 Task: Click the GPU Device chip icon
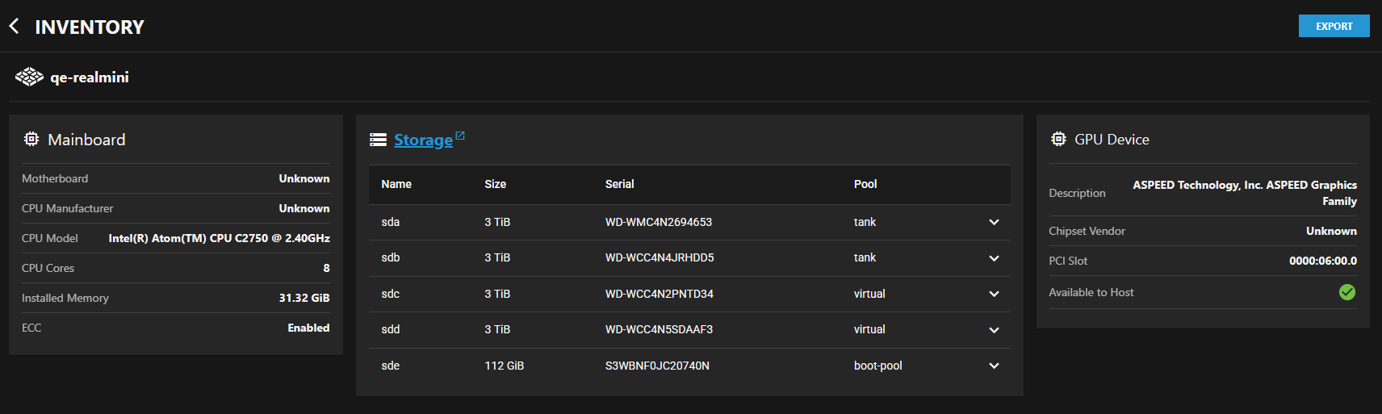[x=1058, y=140]
